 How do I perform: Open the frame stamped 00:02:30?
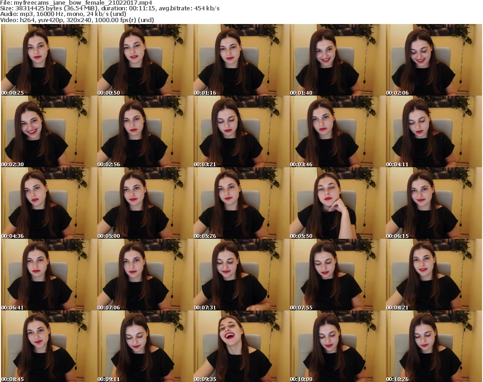49,131
